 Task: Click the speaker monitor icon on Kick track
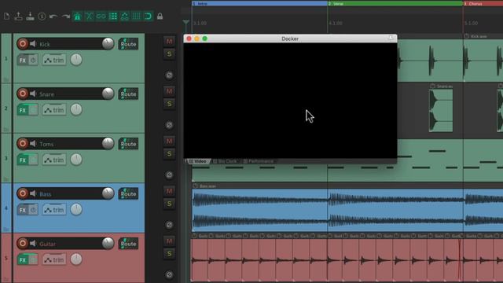[33, 44]
